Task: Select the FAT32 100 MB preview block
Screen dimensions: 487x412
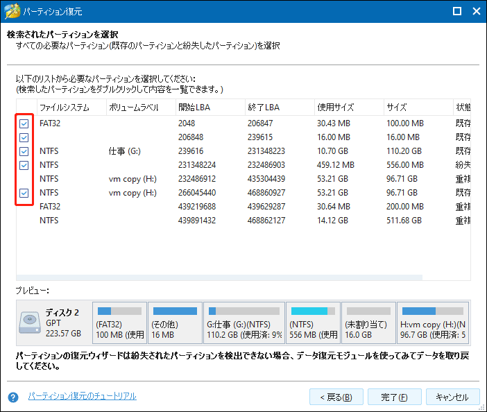Action: 119,323
